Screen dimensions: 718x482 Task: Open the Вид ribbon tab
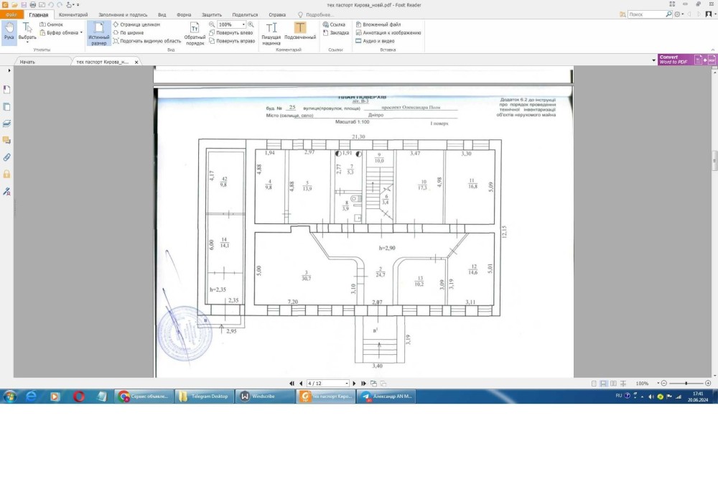162,14
